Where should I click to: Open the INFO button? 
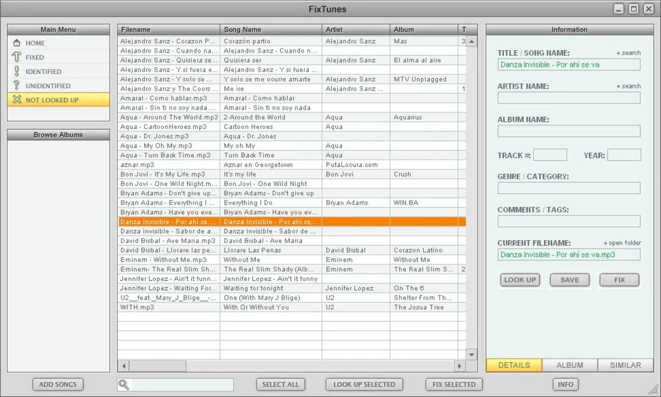pyautogui.click(x=566, y=385)
